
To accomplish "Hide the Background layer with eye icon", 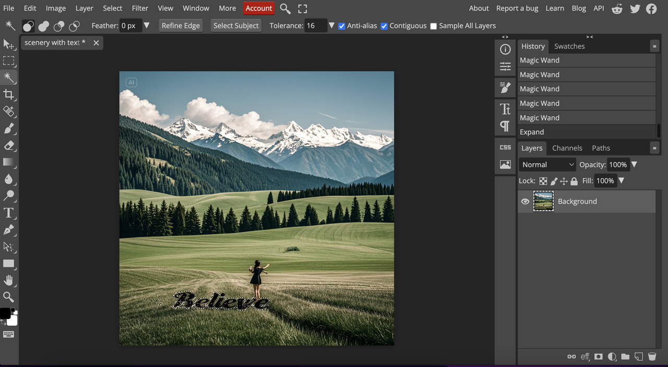I will coord(526,202).
